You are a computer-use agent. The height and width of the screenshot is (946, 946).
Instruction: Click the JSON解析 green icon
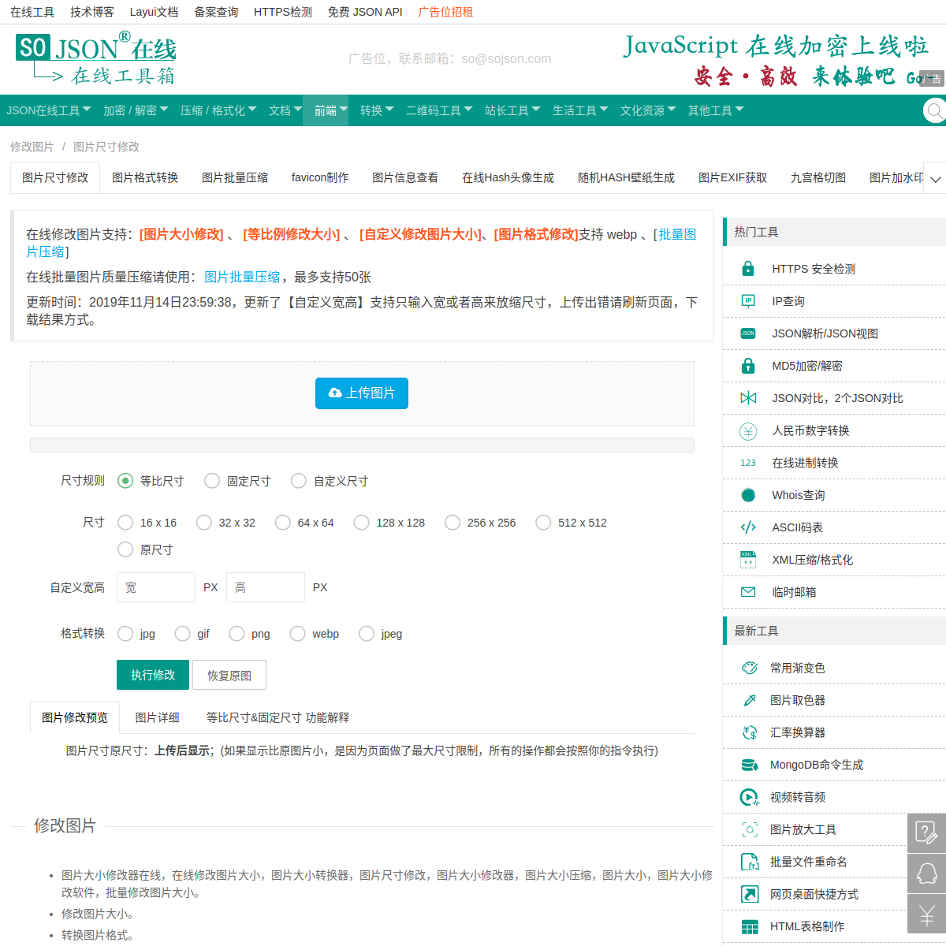748,333
